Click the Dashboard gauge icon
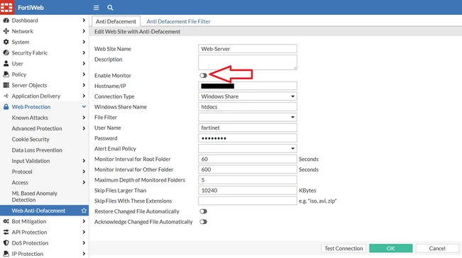 coord(6,21)
